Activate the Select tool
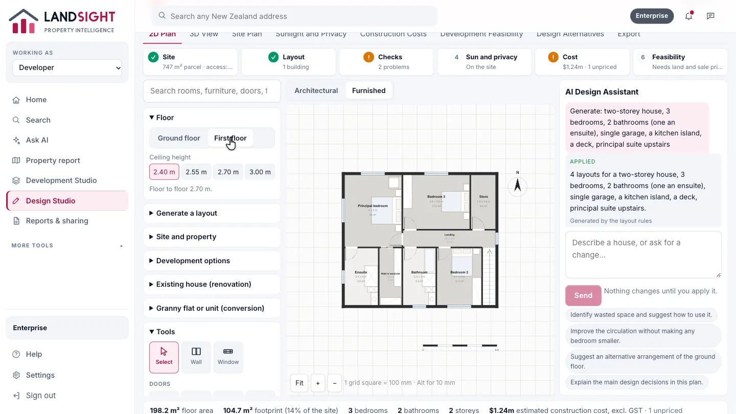This screenshot has height=414, width=736. (x=164, y=357)
